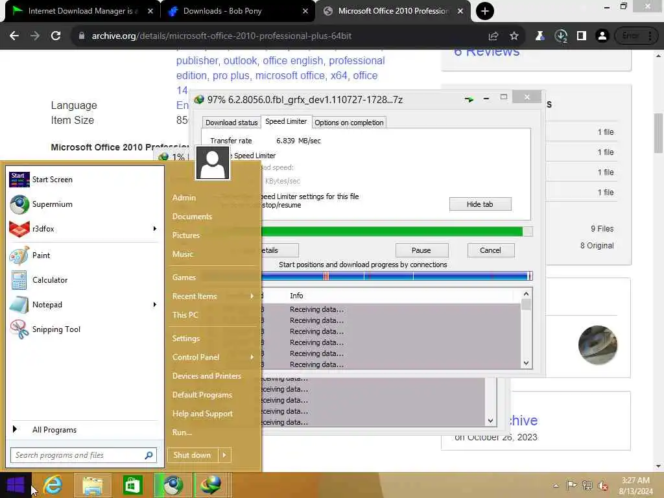Switch to Supermium taskbar icon
Screen dimensions: 664x498
click(172, 485)
